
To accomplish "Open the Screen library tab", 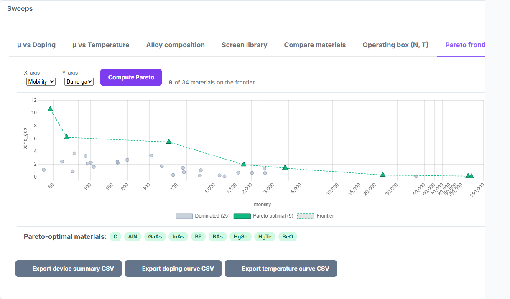I will [x=245, y=45].
